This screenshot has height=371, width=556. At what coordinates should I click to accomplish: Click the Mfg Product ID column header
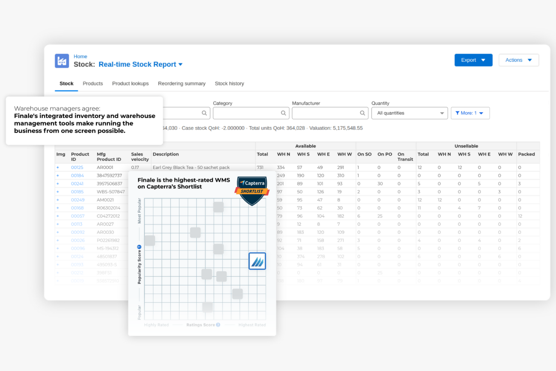click(109, 157)
